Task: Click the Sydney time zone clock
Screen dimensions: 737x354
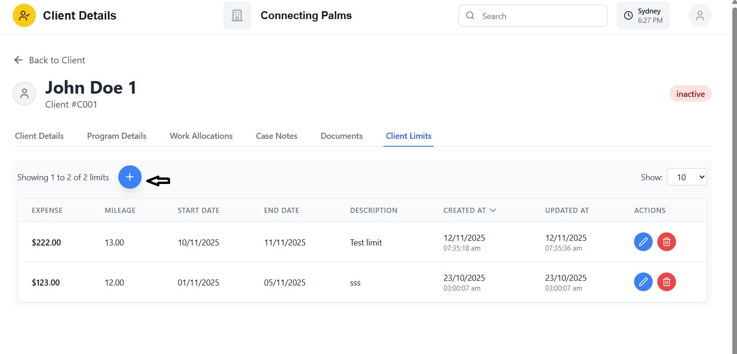Action: [643, 16]
